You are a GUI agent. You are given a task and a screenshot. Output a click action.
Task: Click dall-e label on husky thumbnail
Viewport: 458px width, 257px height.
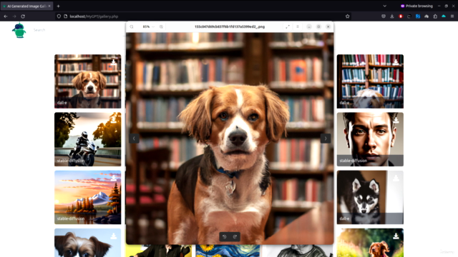pos(344,218)
